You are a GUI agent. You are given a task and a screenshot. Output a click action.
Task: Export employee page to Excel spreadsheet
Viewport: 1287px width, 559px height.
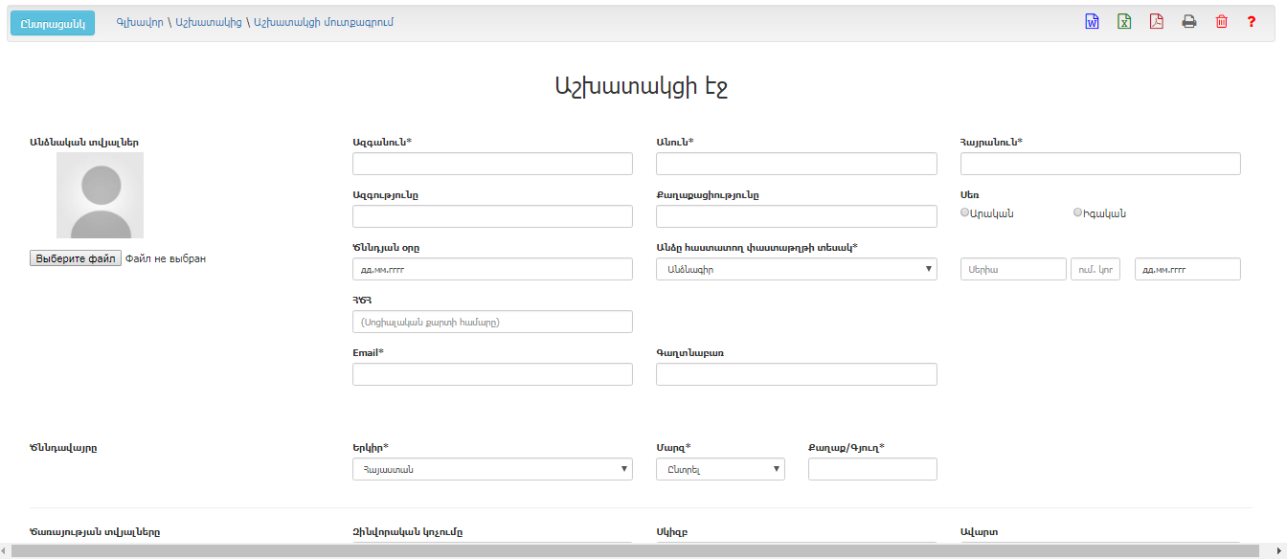tap(1124, 22)
